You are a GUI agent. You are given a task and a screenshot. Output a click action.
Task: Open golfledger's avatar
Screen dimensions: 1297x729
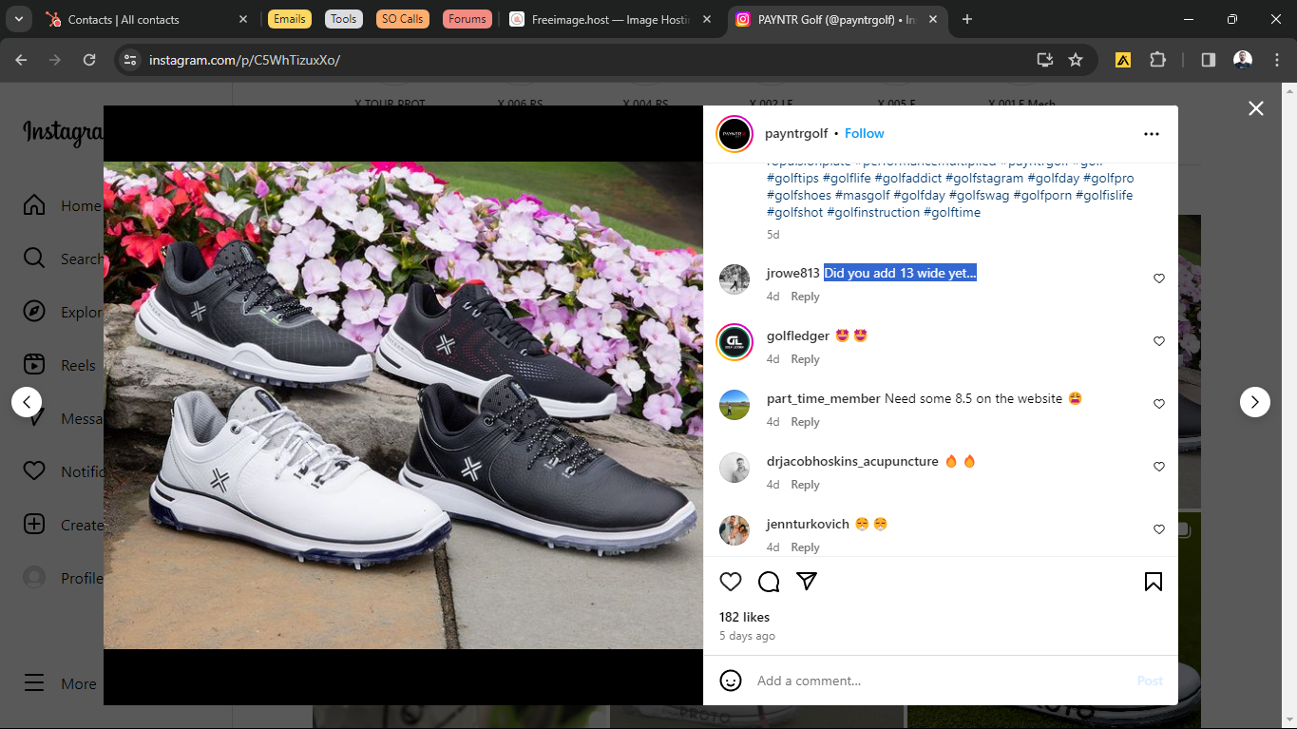pyautogui.click(x=734, y=342)
